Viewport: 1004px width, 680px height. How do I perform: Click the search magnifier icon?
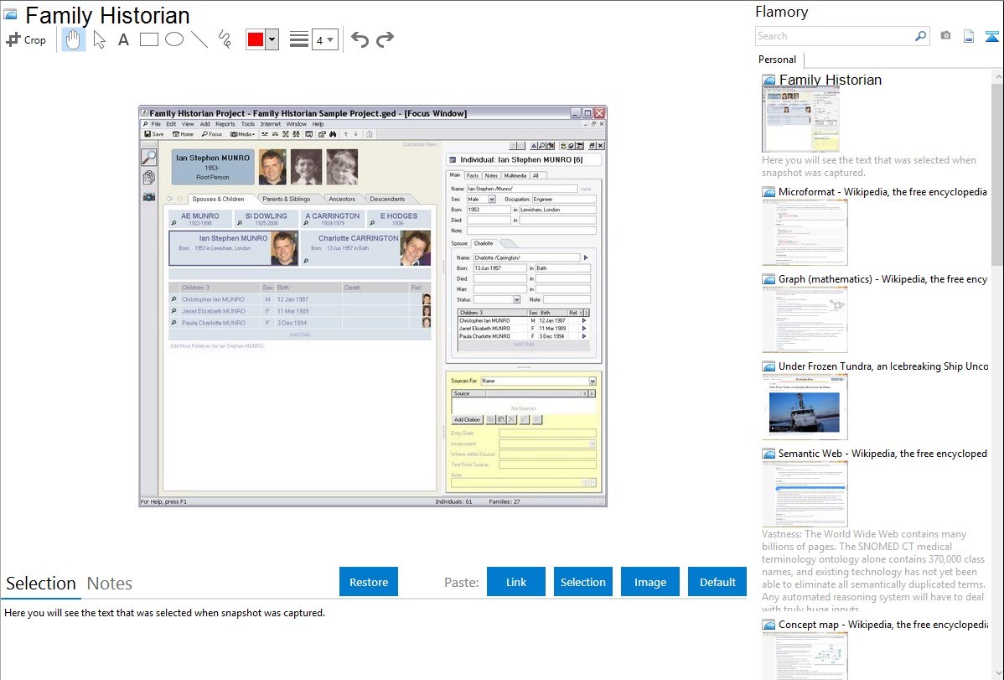pos(921,36)
